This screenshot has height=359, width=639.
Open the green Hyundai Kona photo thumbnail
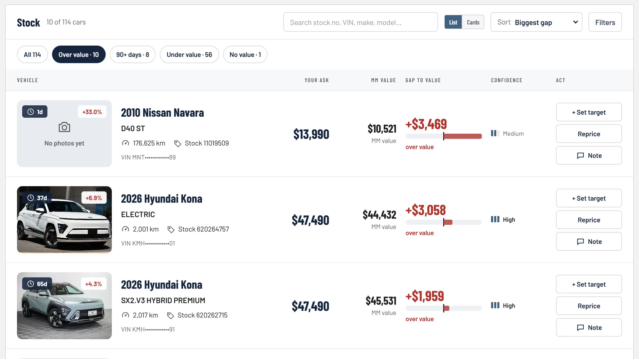64,306
